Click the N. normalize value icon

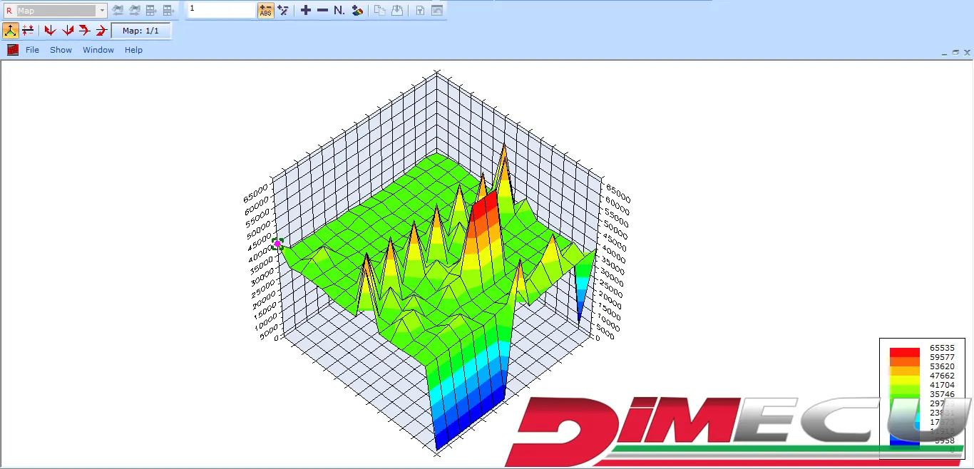coord(339,11)
